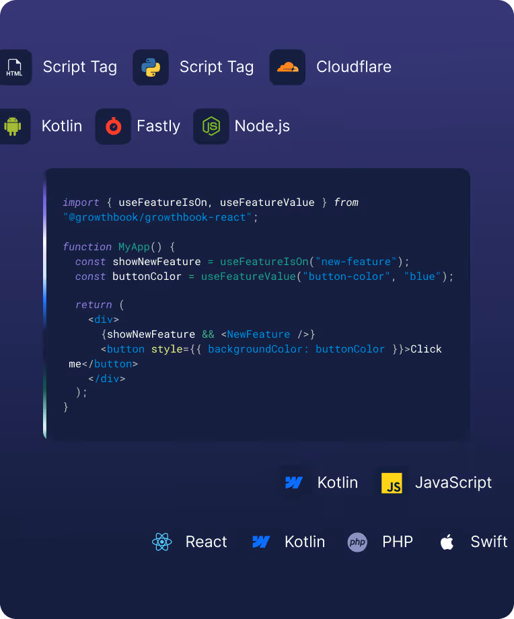Switch to the PHP label

pyautogui.click(x=398, y=542)
